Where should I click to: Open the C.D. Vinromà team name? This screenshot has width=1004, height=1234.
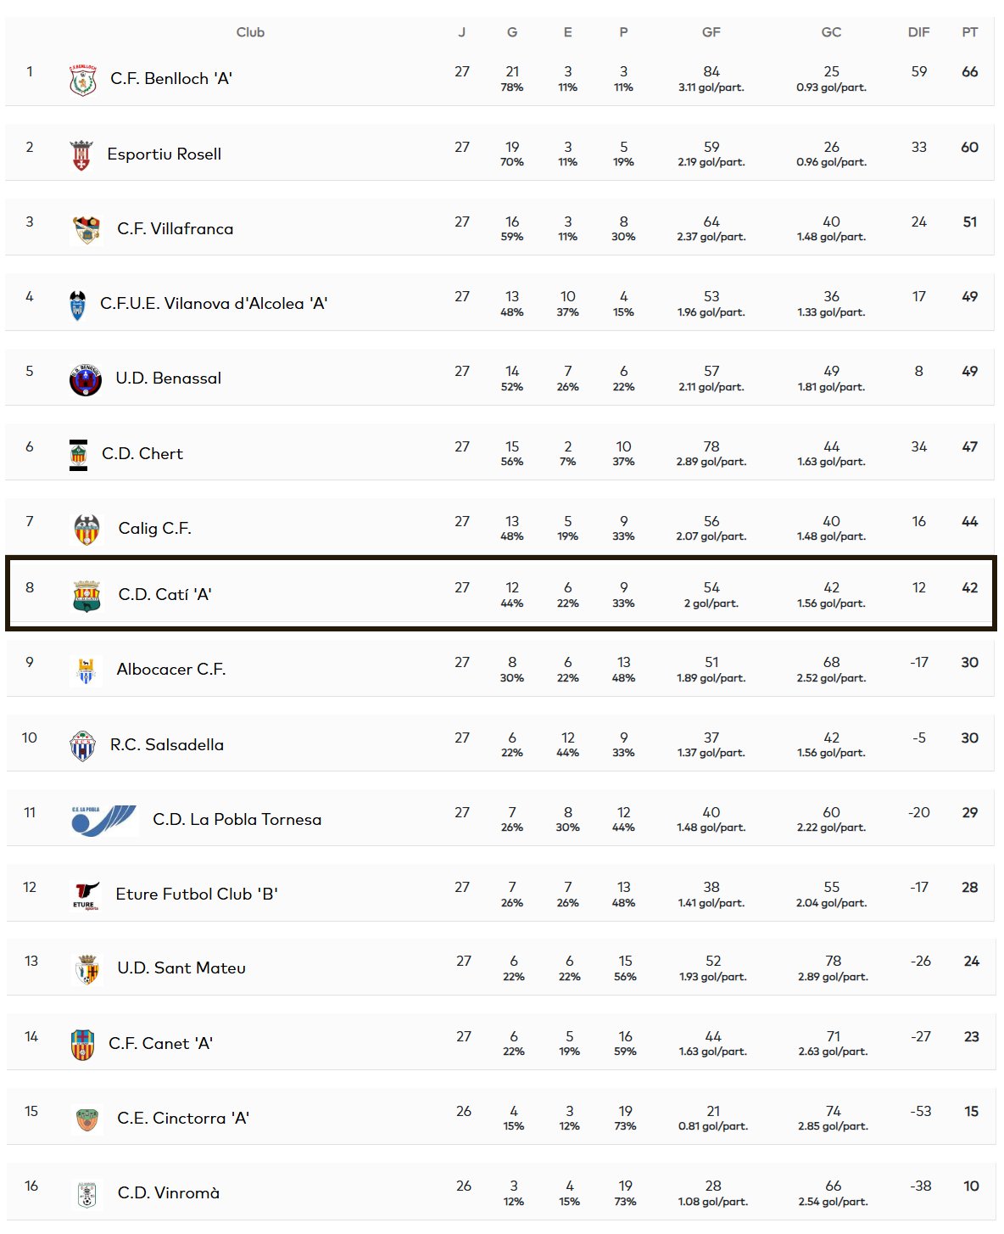tap(169, 1193)
